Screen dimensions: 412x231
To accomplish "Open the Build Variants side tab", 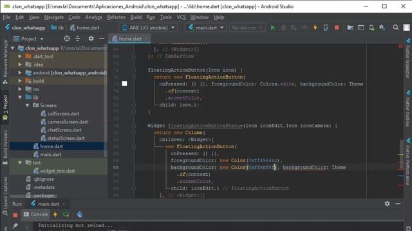I will click(x=5, y=147).
